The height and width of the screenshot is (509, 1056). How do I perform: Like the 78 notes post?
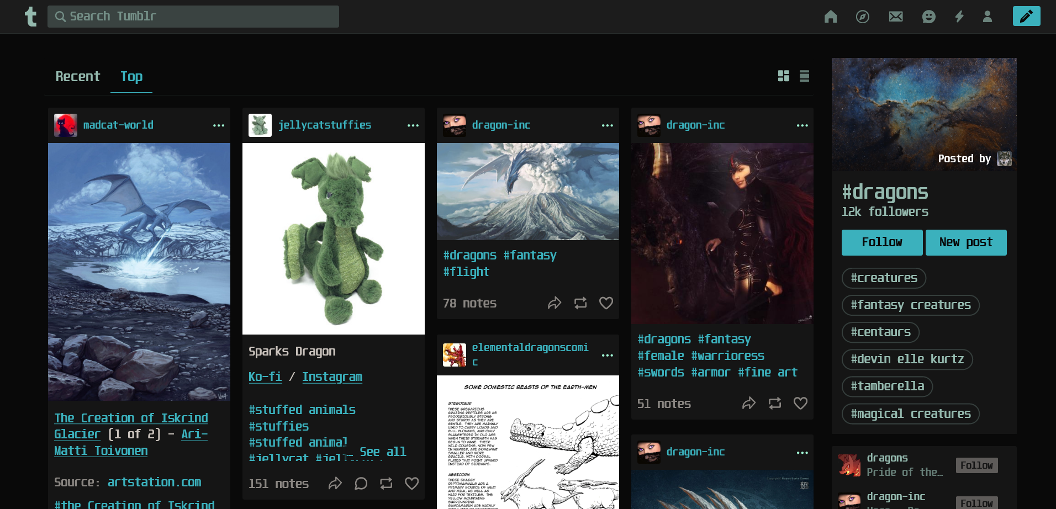pyautogui.click(x=606, y=303)
